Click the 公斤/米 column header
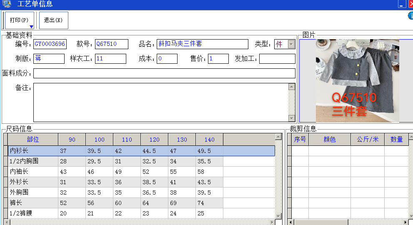 [x=368, y=139]
